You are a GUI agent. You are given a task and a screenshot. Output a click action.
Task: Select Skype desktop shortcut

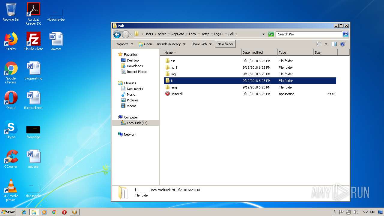click(11, 130)
